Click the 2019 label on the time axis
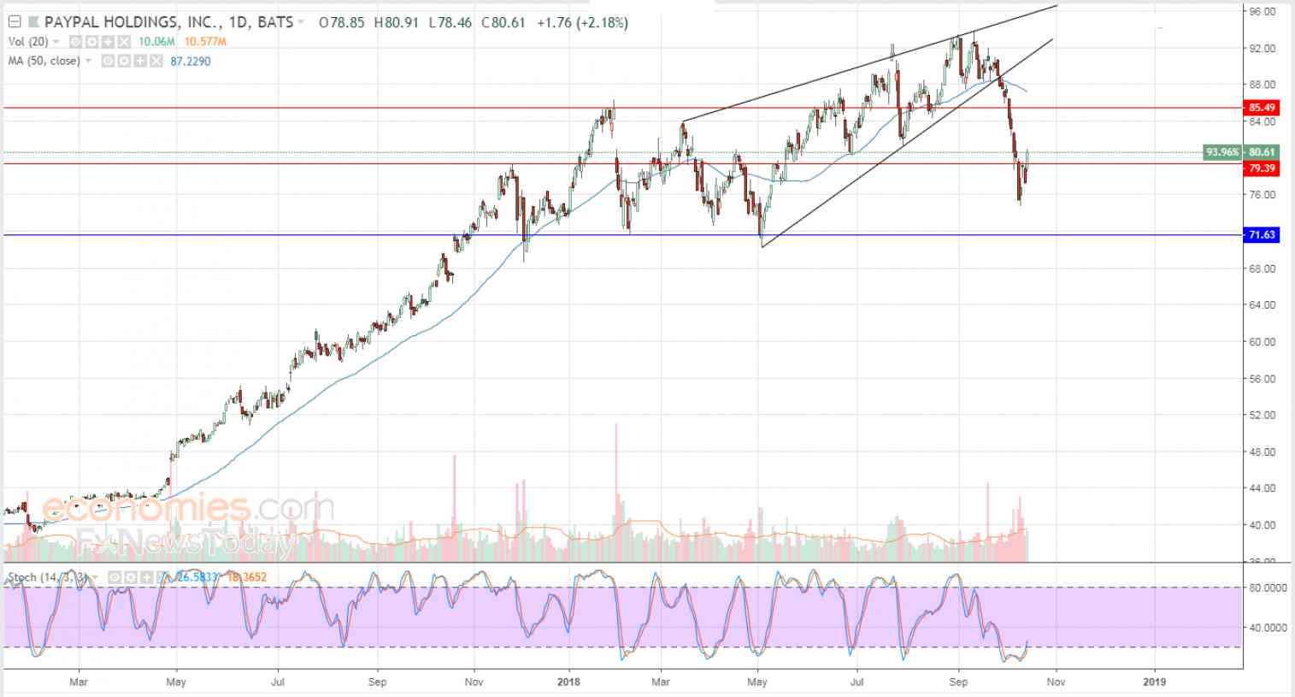 point(1154,682)
